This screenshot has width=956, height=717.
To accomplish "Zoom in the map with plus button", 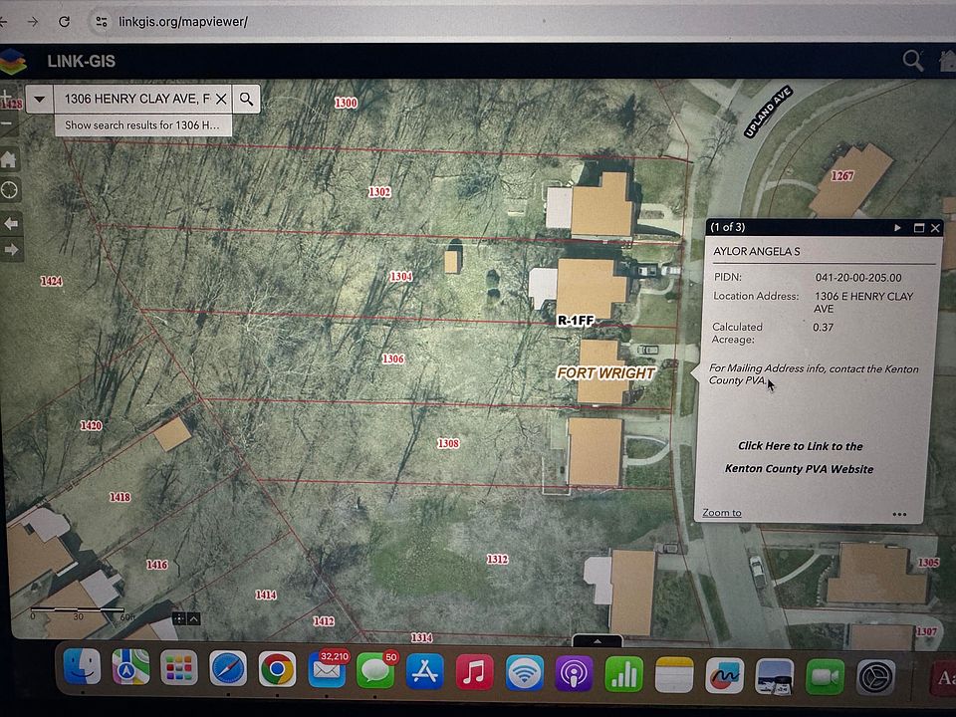I will pyautogui.click(x=9, y=98).
